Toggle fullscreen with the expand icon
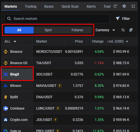140x132 pixels. click(x=133, y=6)
